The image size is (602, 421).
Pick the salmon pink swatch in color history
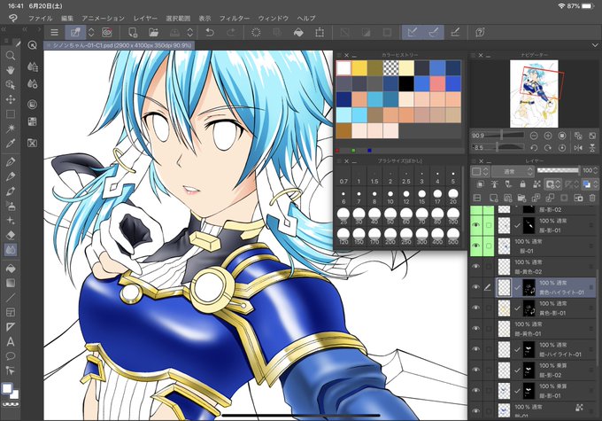pos(437,83)
